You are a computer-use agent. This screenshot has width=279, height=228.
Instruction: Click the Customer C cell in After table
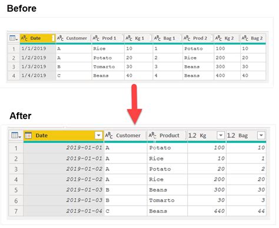[125, 211]
